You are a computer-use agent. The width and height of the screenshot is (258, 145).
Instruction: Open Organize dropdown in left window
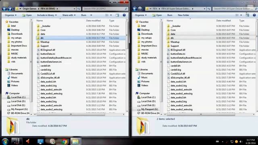pos(11,15)
